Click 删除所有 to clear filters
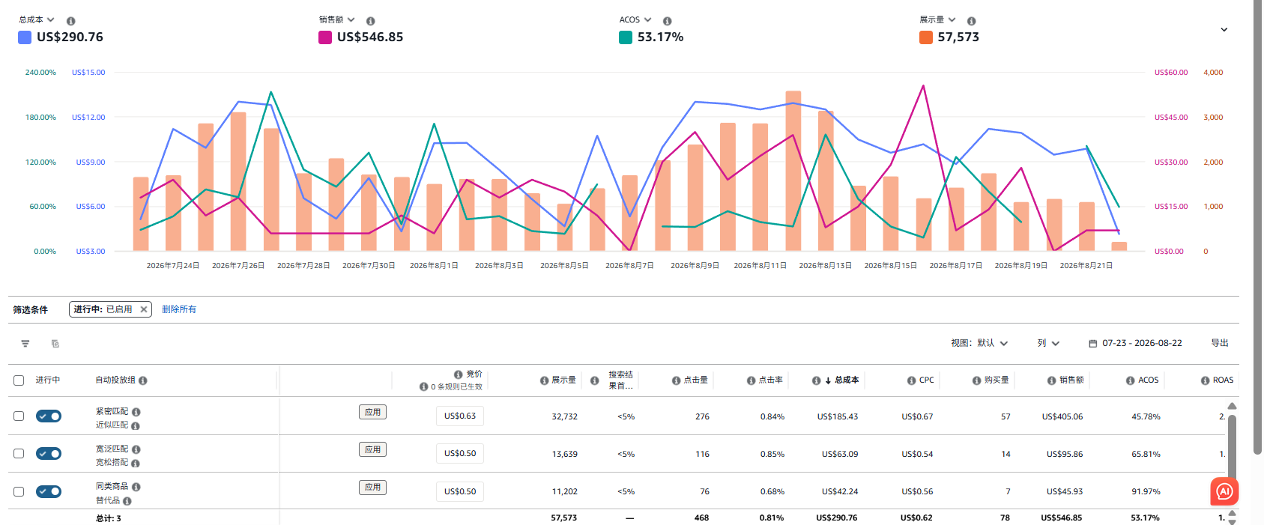This screenshot has width=1264, height=525. [179, 309]
